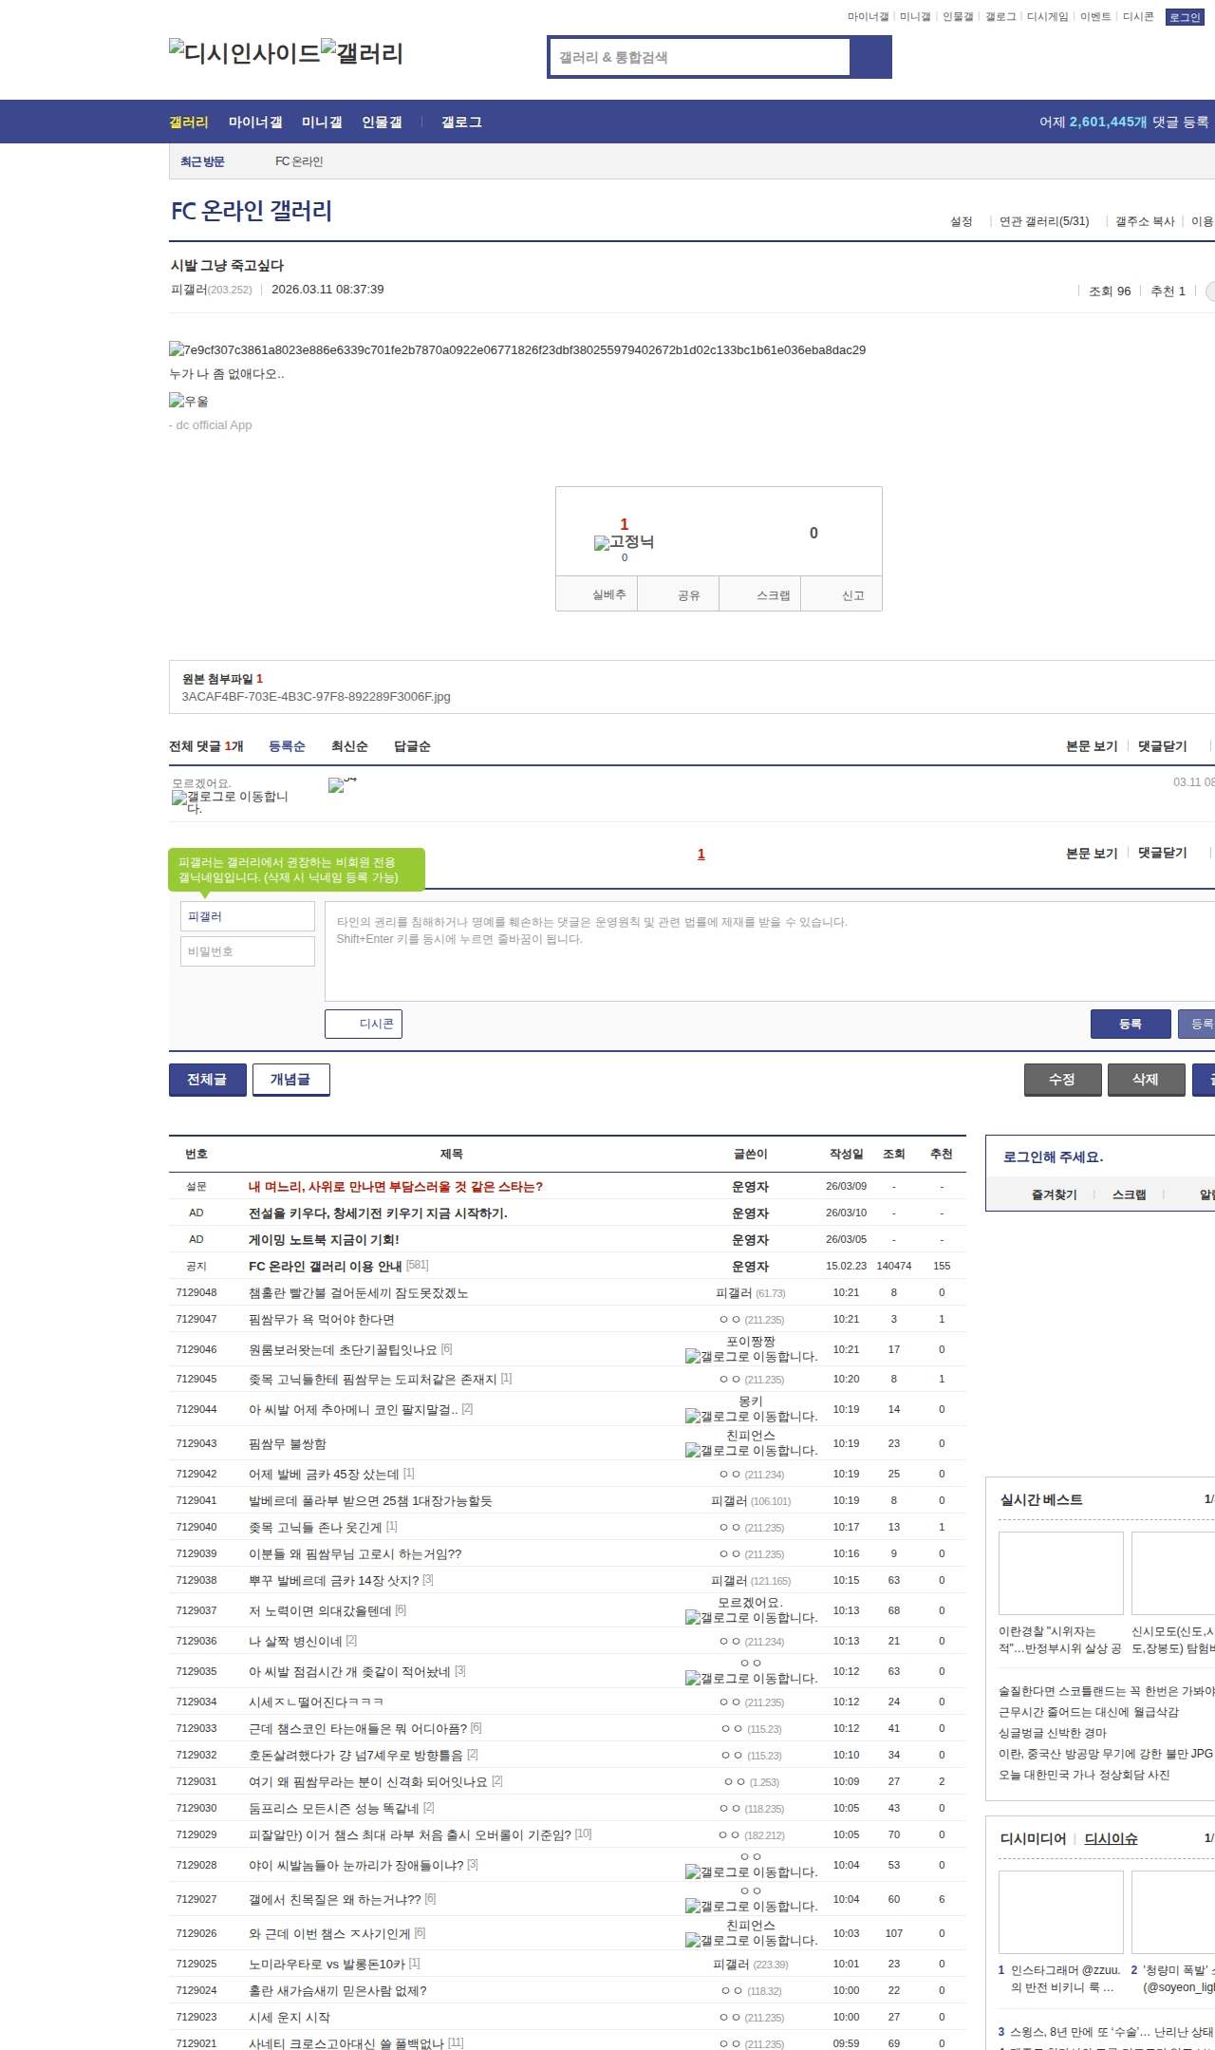Click the 비밀번호 input field
1215x2050 pixels.
point(247,951)
